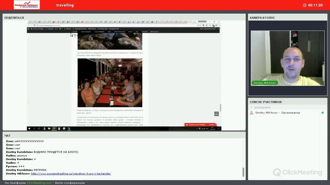Click the shared browser's reload icon
The height and width of the screenshot is (185, 330).
coord(34,25)
